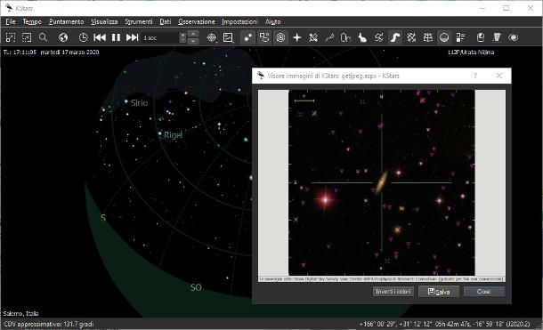Click the S compass direction label
This screenshot has height=330, width=543.
click(x=103, y=218)
